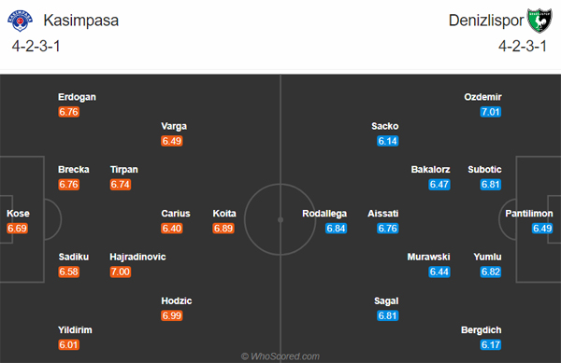Image resolution: width=561 pixels, height=363 pixels.
Task: Click goalkeeper Pantilimon's 6.49 rating
Action: point(542,228)
